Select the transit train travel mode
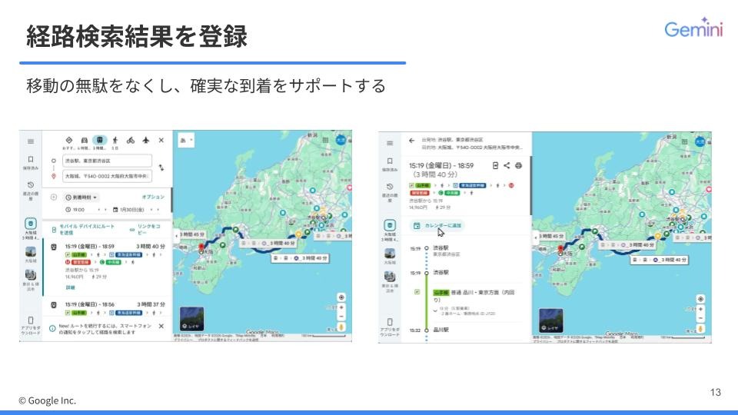This screenshot has width=738, height=415. [100, 140]
